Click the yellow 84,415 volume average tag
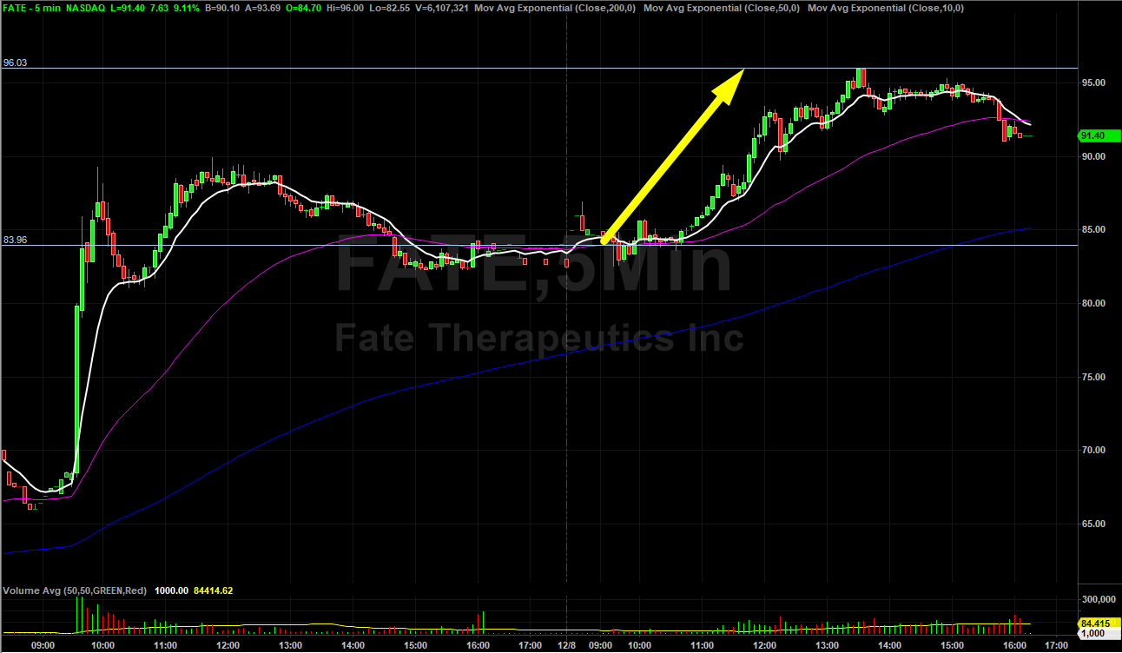The height and width of the screenshot is (653, 1122). (x=1092, y=623)
